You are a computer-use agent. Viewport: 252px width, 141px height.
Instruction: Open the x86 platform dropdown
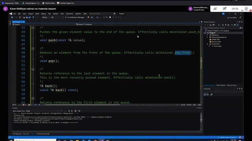[57, 17]
